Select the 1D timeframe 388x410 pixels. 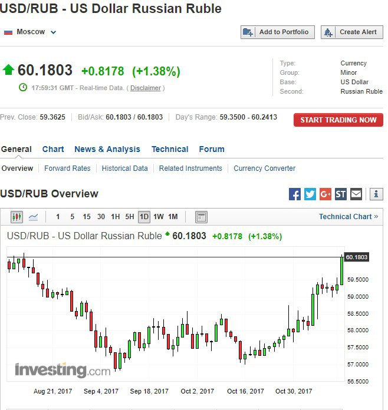coord(144,217)
